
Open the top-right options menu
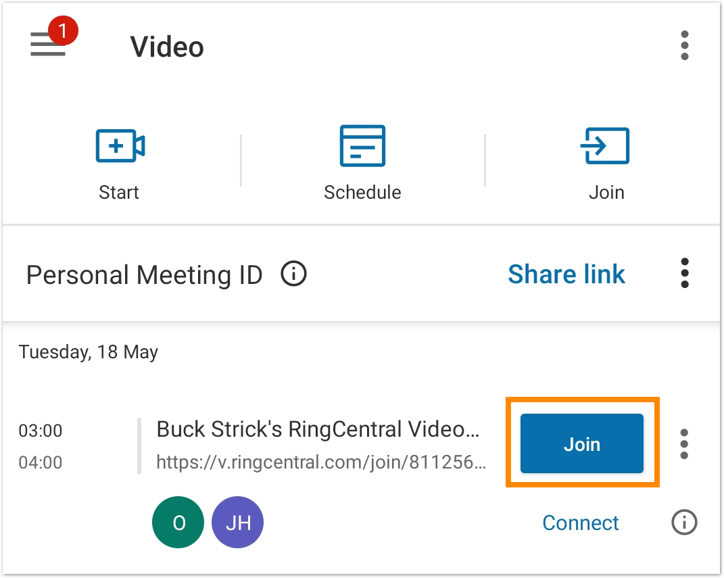pos(684,46)
